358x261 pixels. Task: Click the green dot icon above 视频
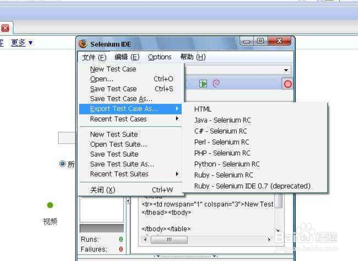pos(50,205)
